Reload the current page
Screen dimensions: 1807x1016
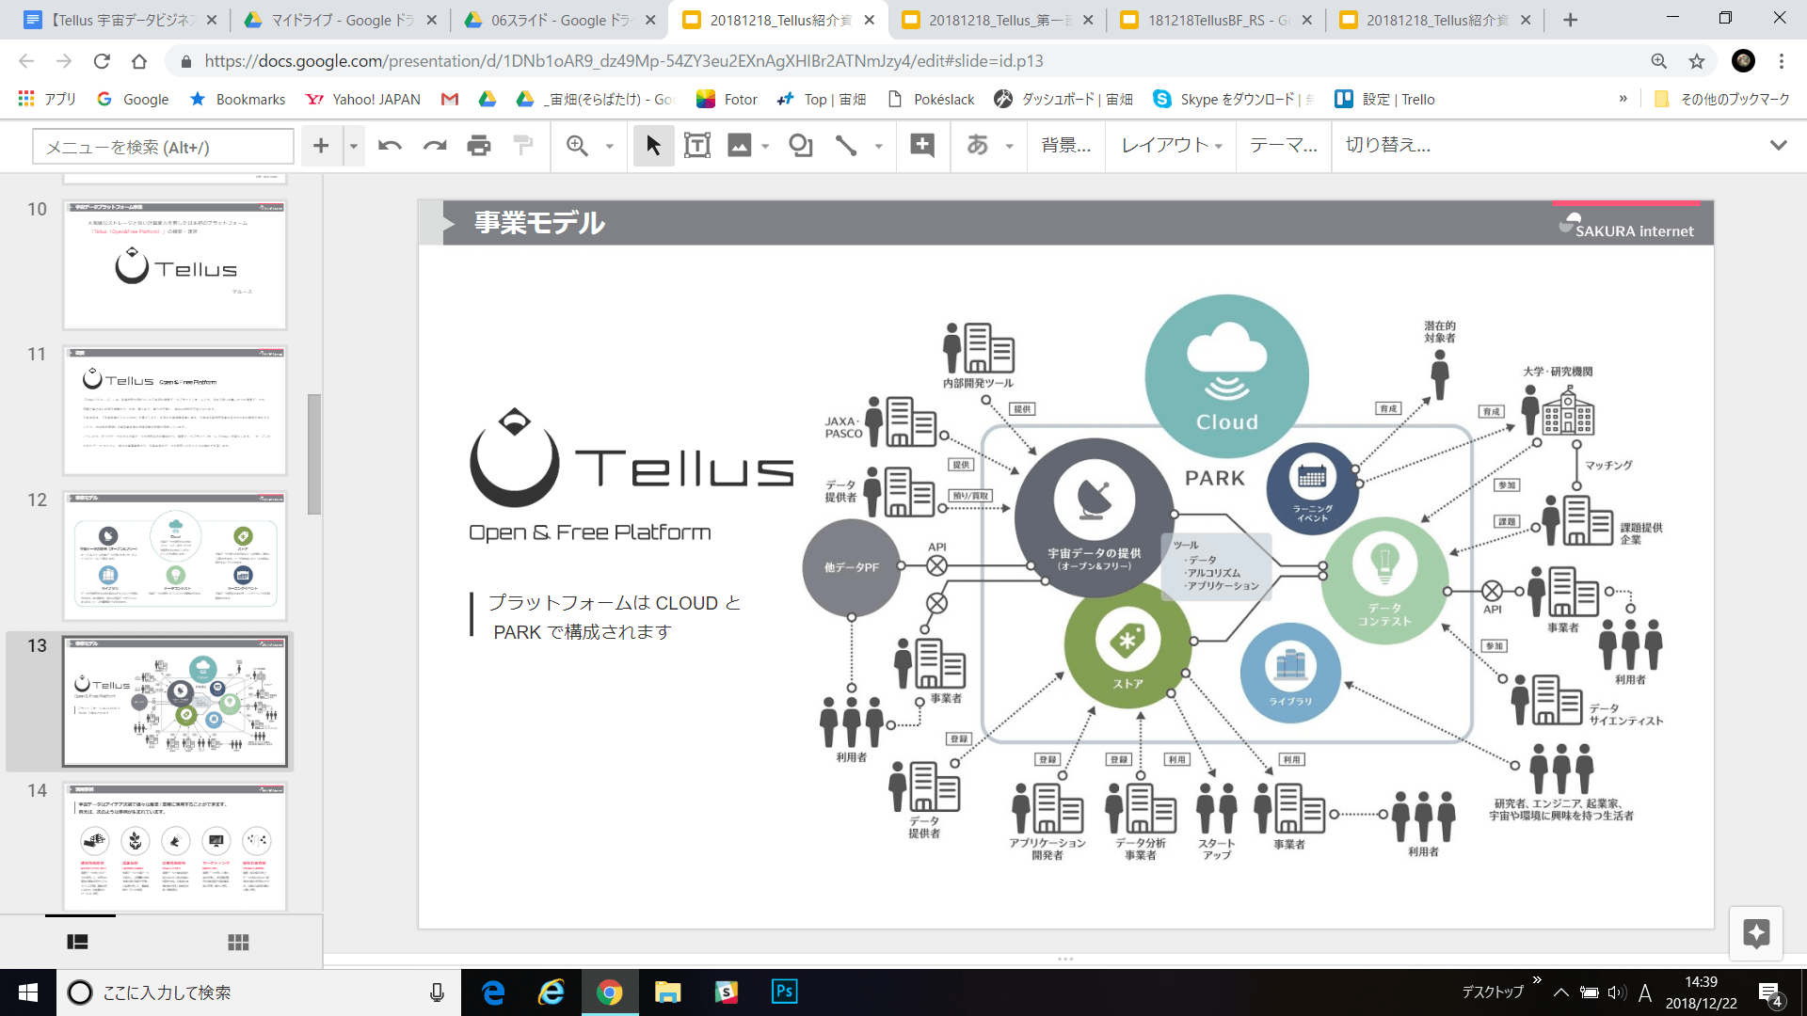(102, 61)
